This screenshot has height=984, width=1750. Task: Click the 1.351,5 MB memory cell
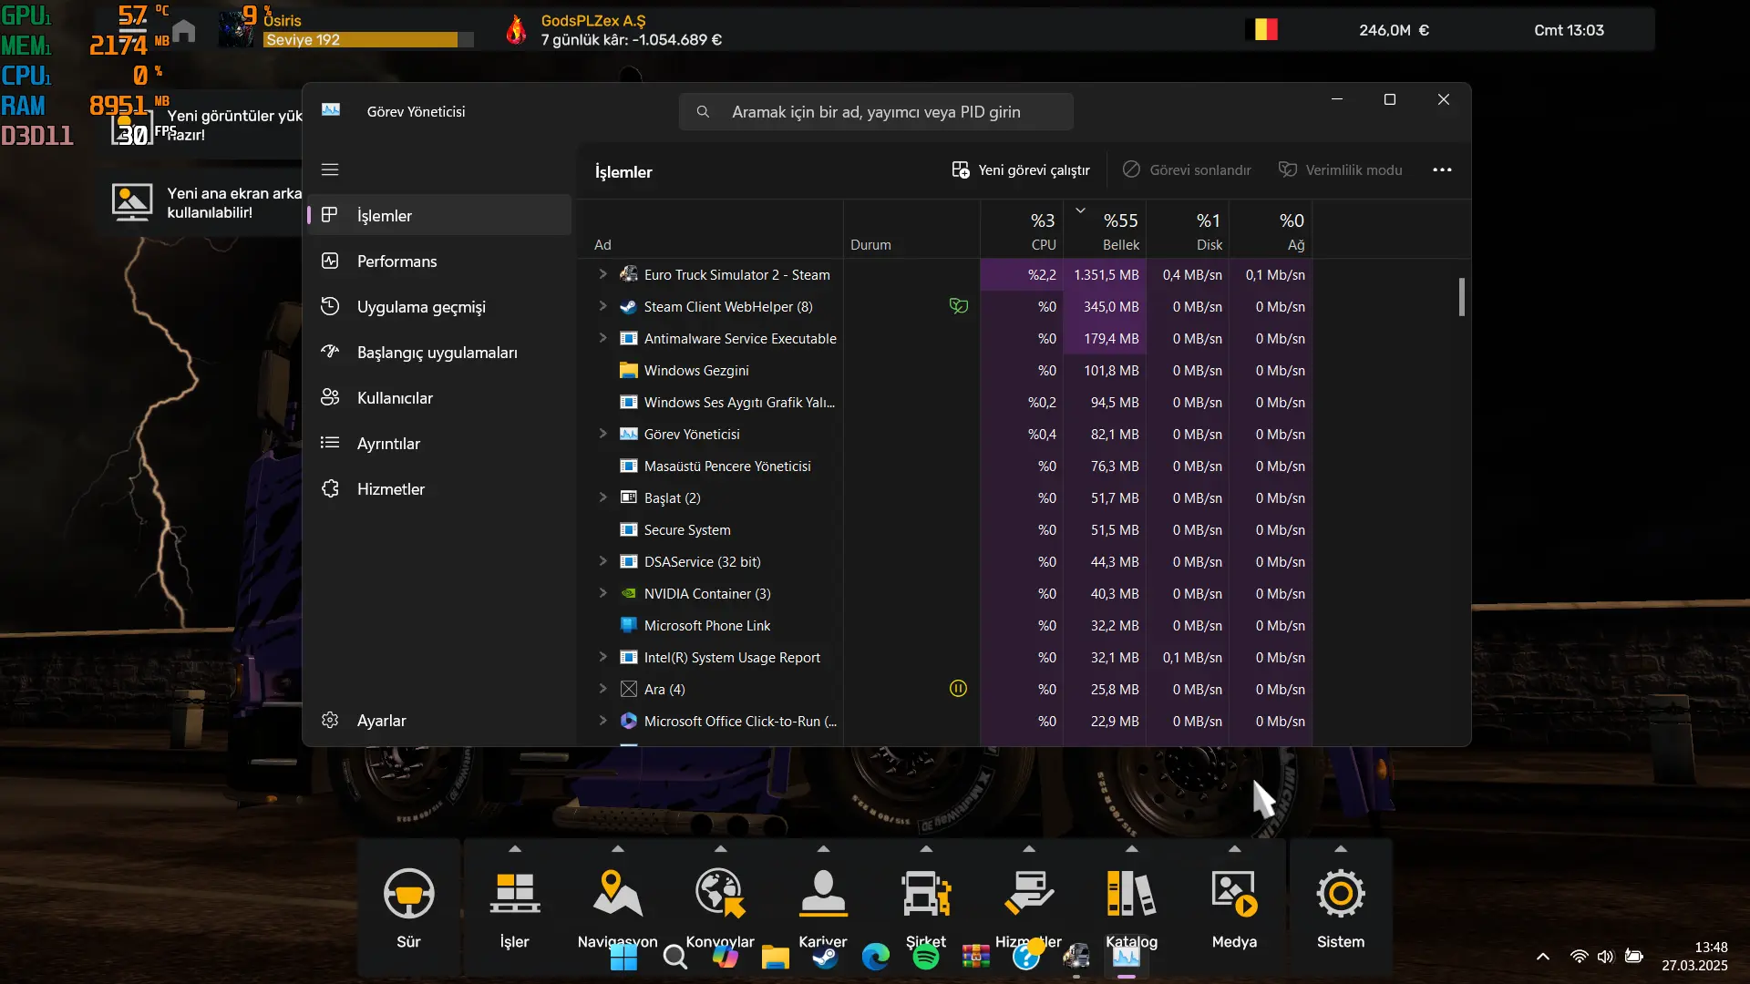1106,274
